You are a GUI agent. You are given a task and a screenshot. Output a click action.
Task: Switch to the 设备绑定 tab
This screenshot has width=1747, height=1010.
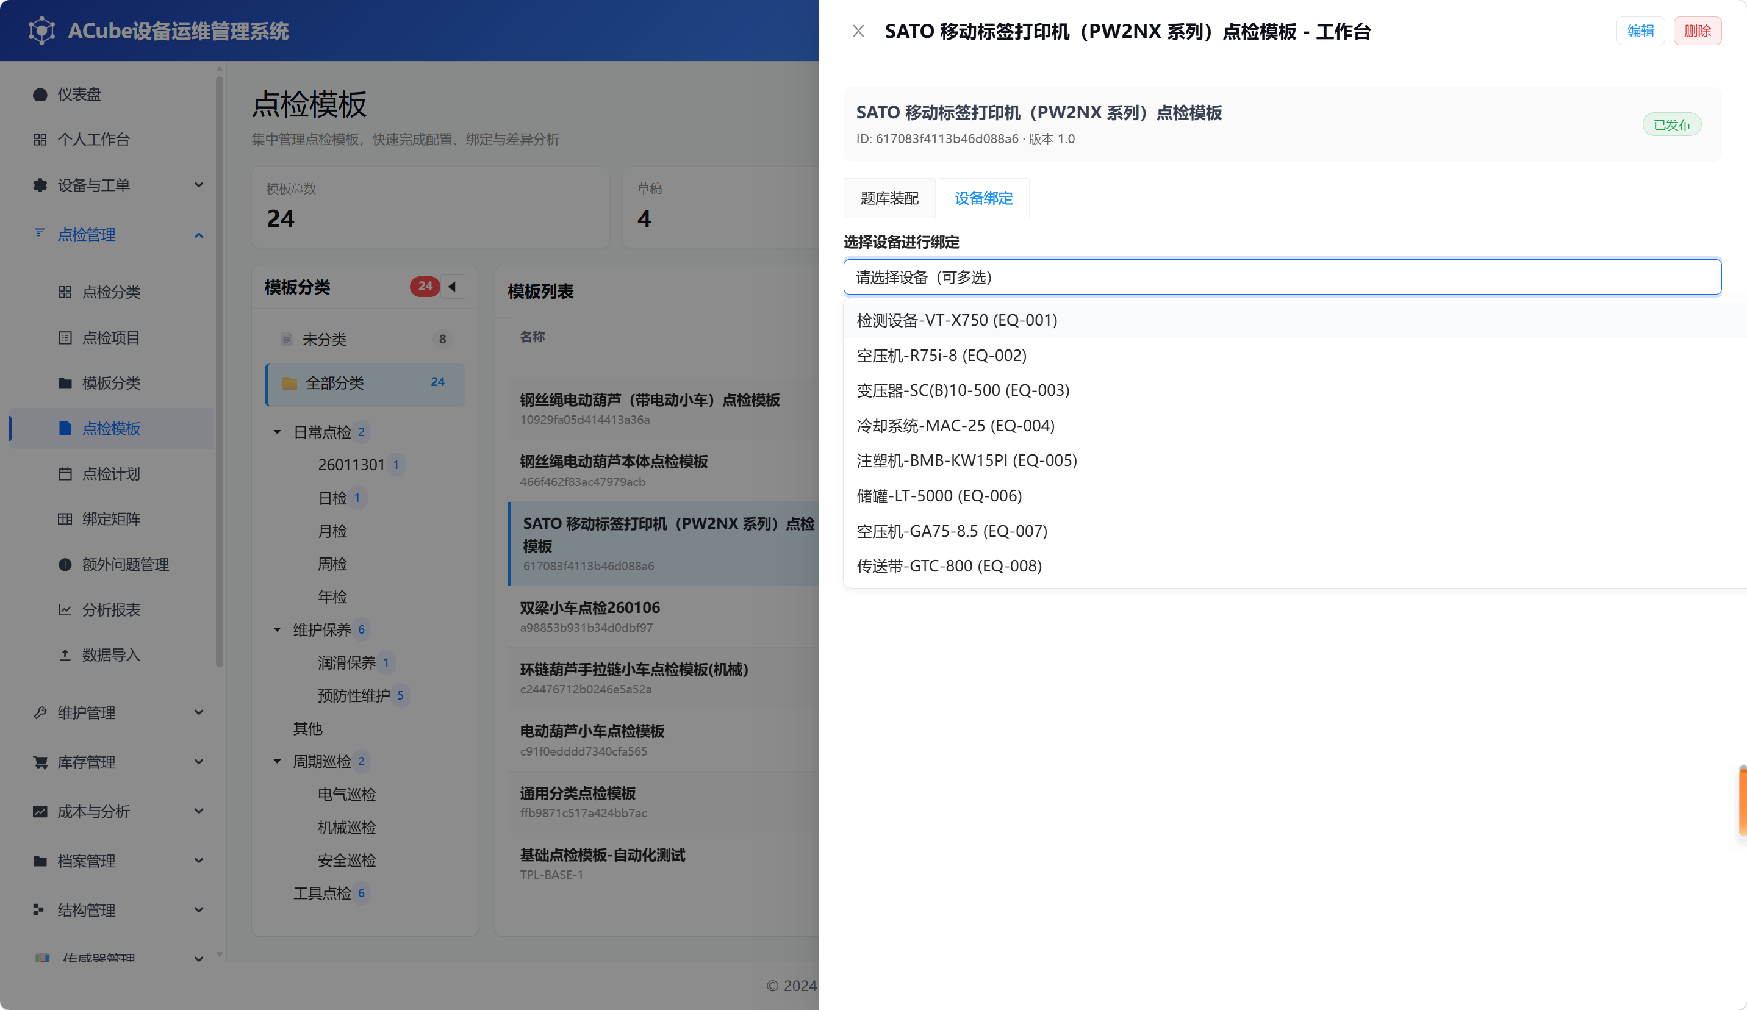tap(983, 198)
